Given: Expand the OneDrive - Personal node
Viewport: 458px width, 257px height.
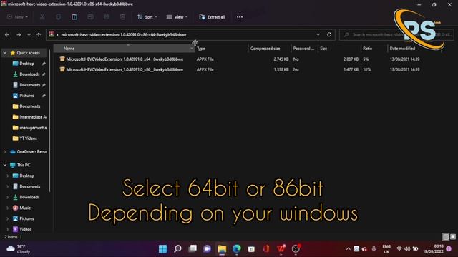Looking at the screenshot, I should tap(5, 152).
